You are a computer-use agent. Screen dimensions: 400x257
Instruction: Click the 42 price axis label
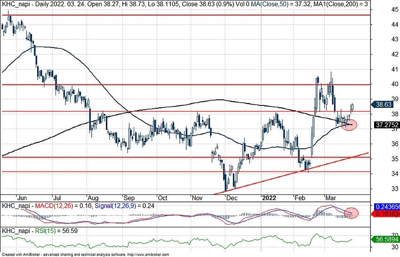395,54
